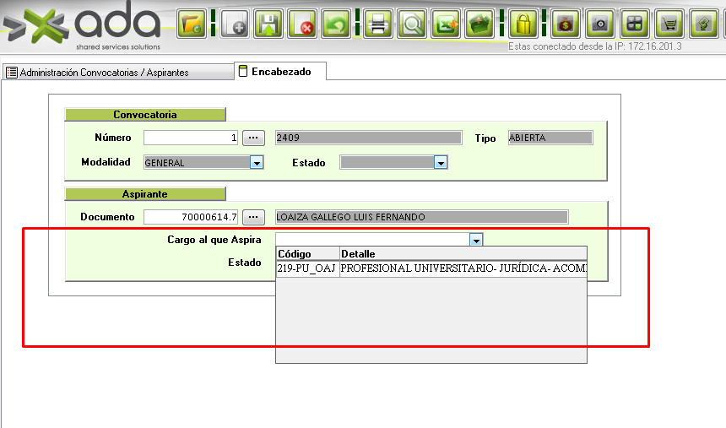Save using the floppy disk icon
The image size is (726, 428).
coord(268,24)
